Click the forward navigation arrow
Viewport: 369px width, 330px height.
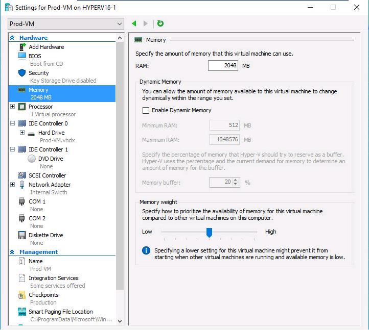tap(146, 23)
